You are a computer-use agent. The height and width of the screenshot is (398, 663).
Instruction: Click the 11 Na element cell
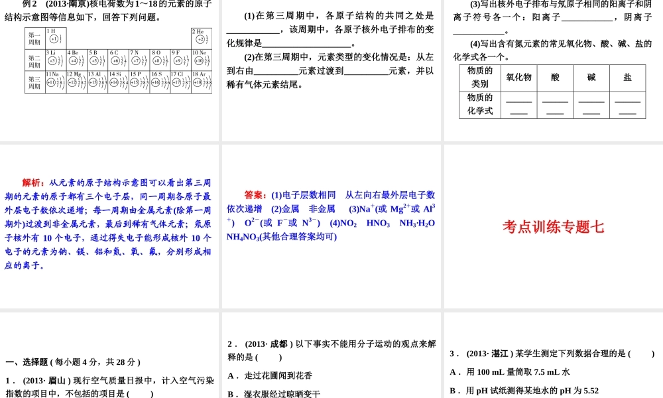click(56, 81)
